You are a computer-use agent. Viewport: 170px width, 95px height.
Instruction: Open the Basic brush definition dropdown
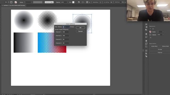coord(54,2)
